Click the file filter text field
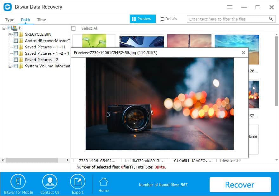Screen dimensions: 279x196 [x=228, y=19]
